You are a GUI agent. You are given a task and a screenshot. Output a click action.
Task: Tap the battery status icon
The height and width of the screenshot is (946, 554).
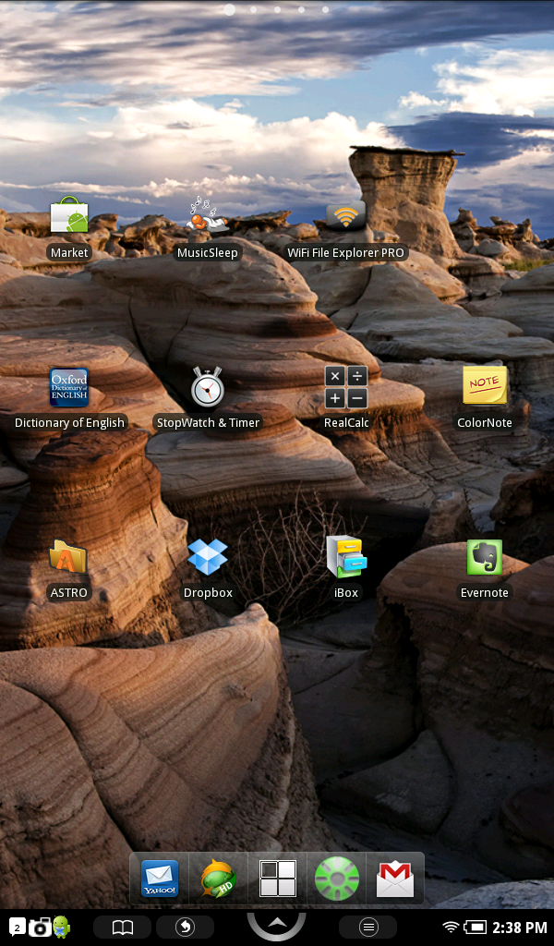[x=475, y=927]
